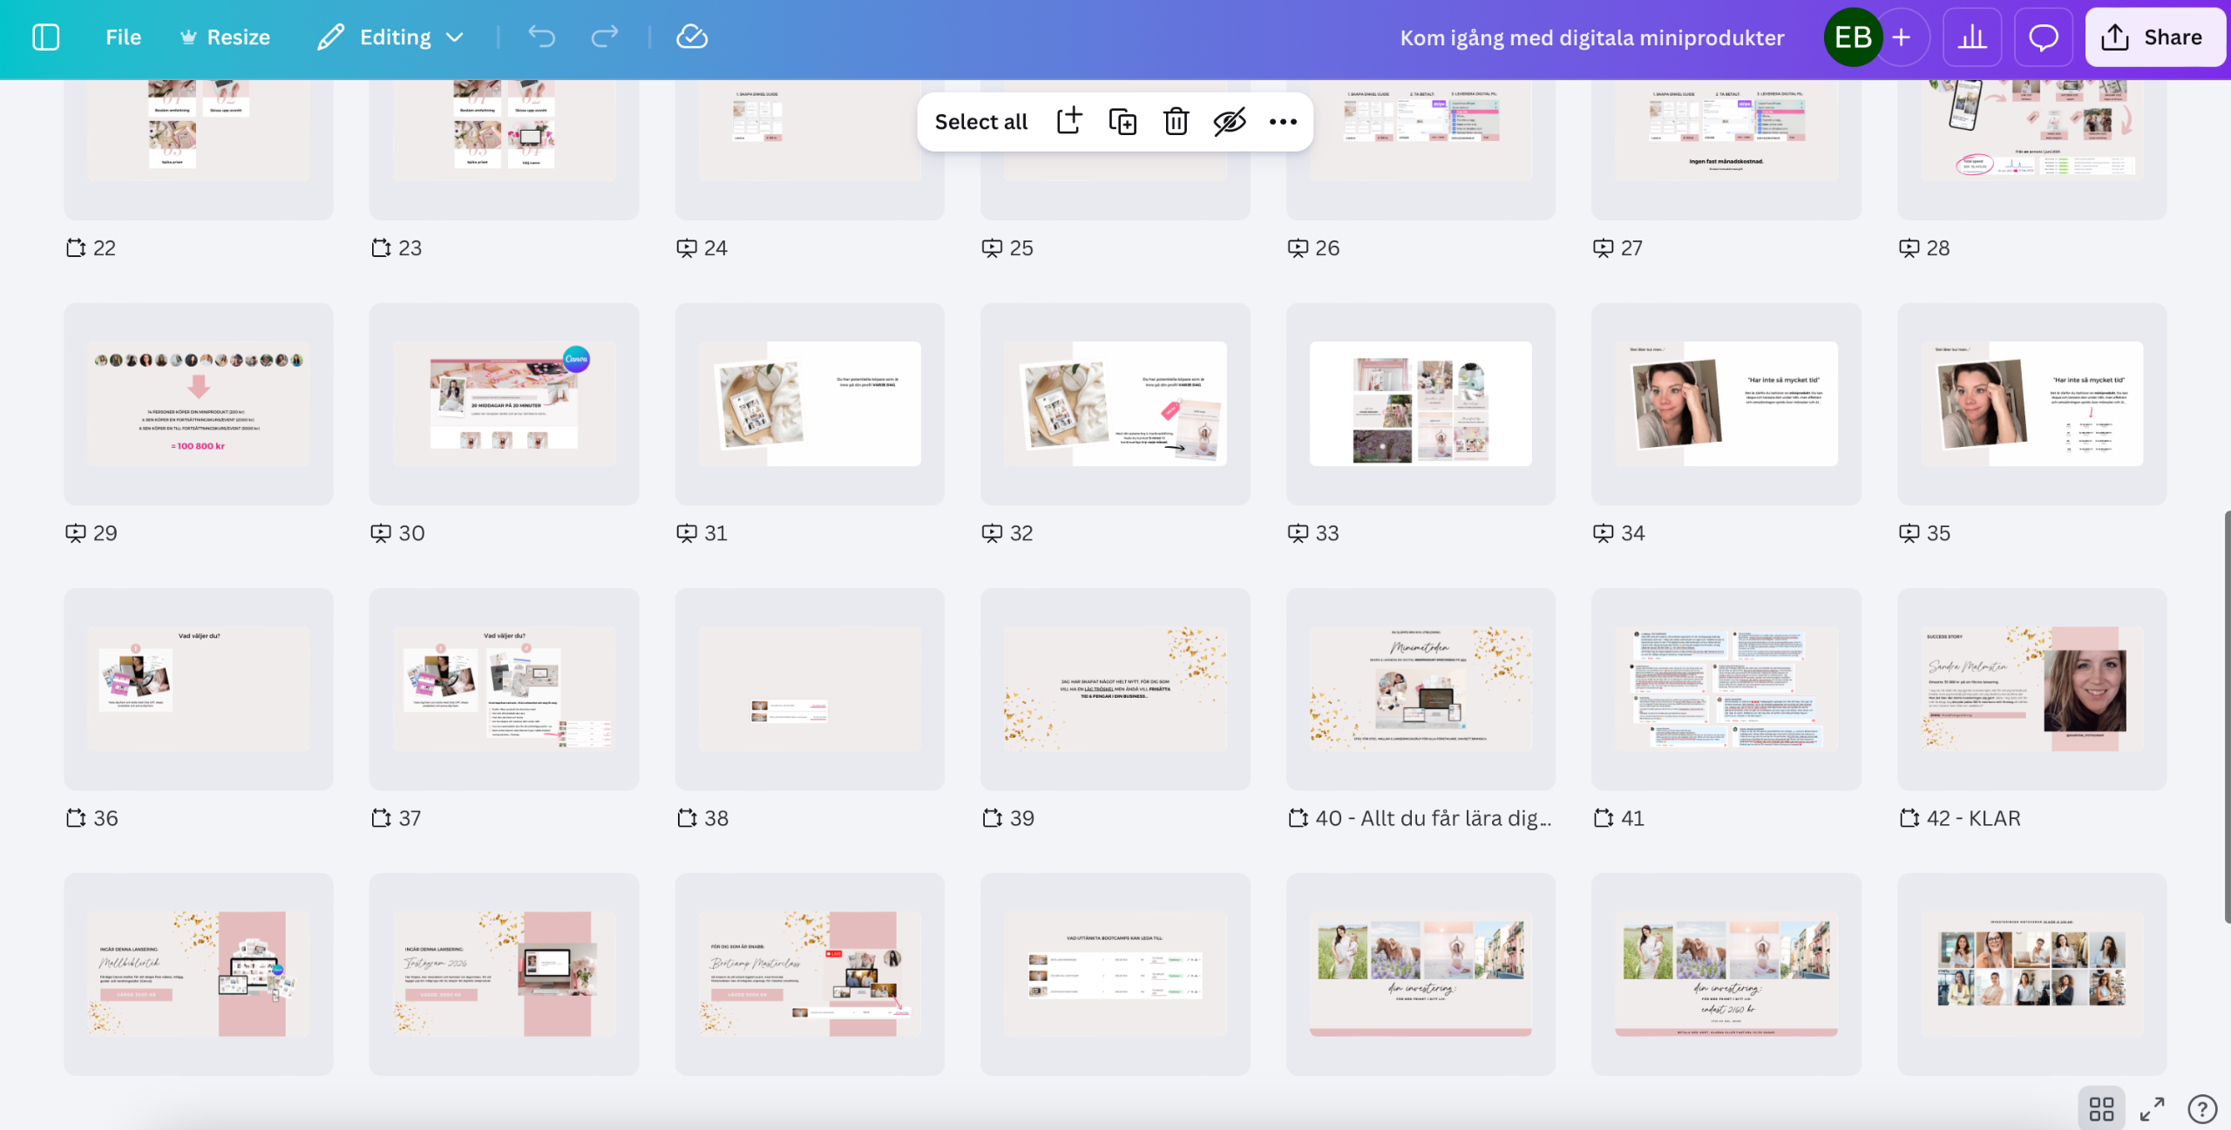The height and width of the screenshot is (1130, 2231).
Task: Undo the last action
Action: click(x=541, y=37)
